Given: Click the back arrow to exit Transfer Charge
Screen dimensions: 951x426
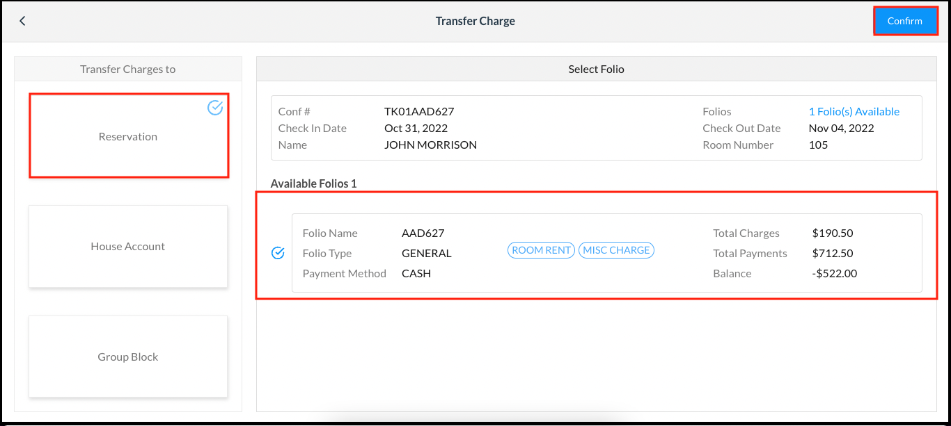Looking at the screenshot, I should pos(22,21).
